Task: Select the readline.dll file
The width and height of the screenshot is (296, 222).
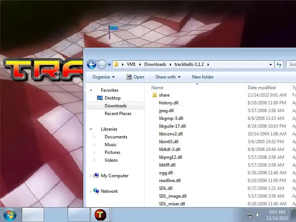Action: [x=170, y=181]
